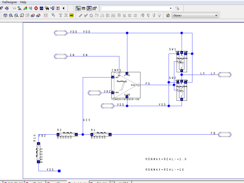Click the grayed rotate icon
The image size is (244, 183).
91,15
